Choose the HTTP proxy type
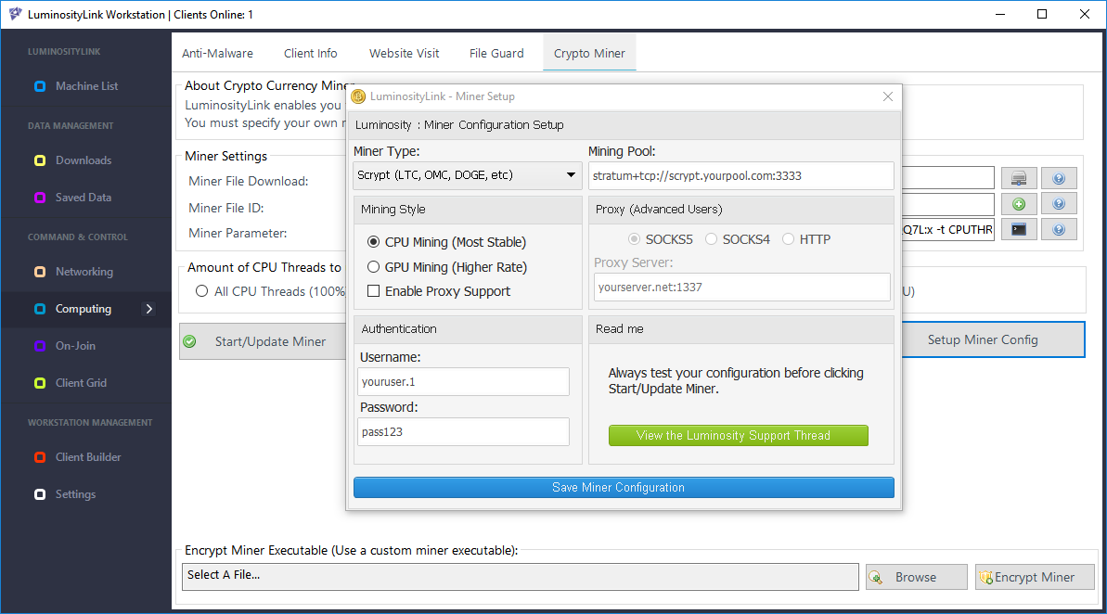This screenshot has height=614, width=1107. click(806, 239)
